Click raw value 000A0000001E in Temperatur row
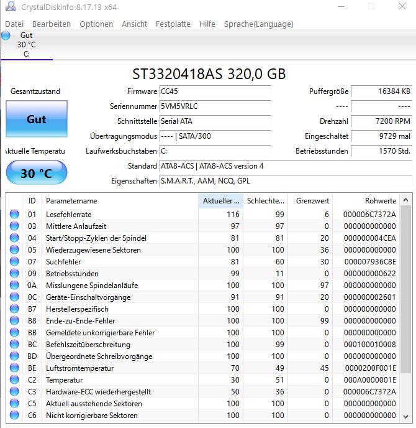The width and height of the screenshot is (416, 428). tap(370, 380)
